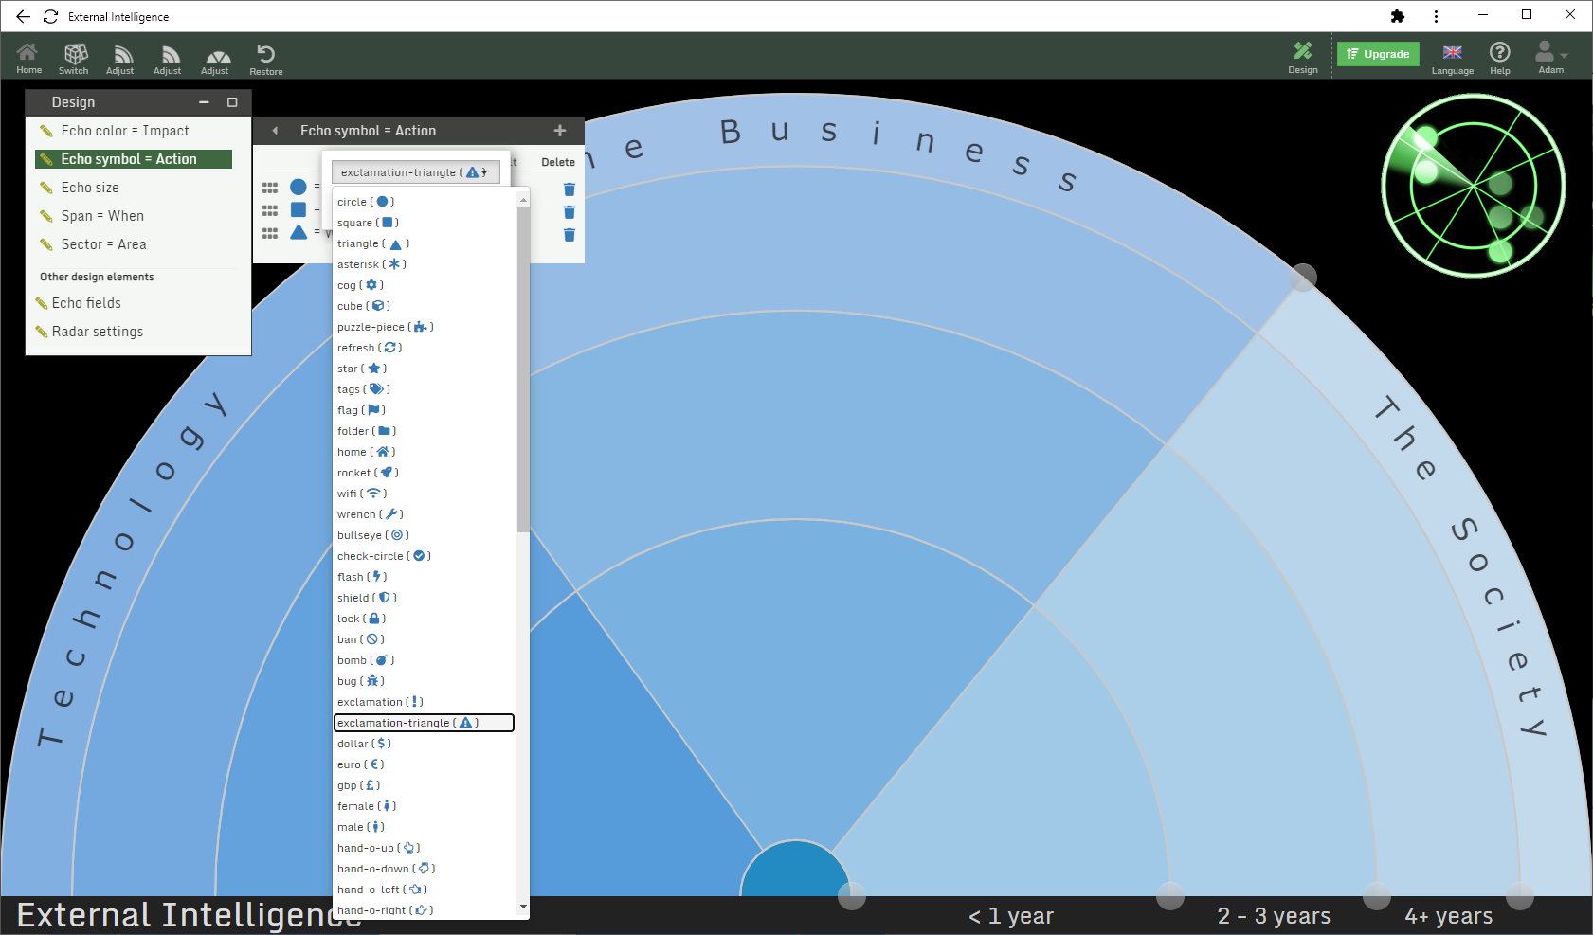The width and height of the screenshot is (1593, 935).
Task: Click the symbol list scrollbar thumb
Action: pos(523,369)
